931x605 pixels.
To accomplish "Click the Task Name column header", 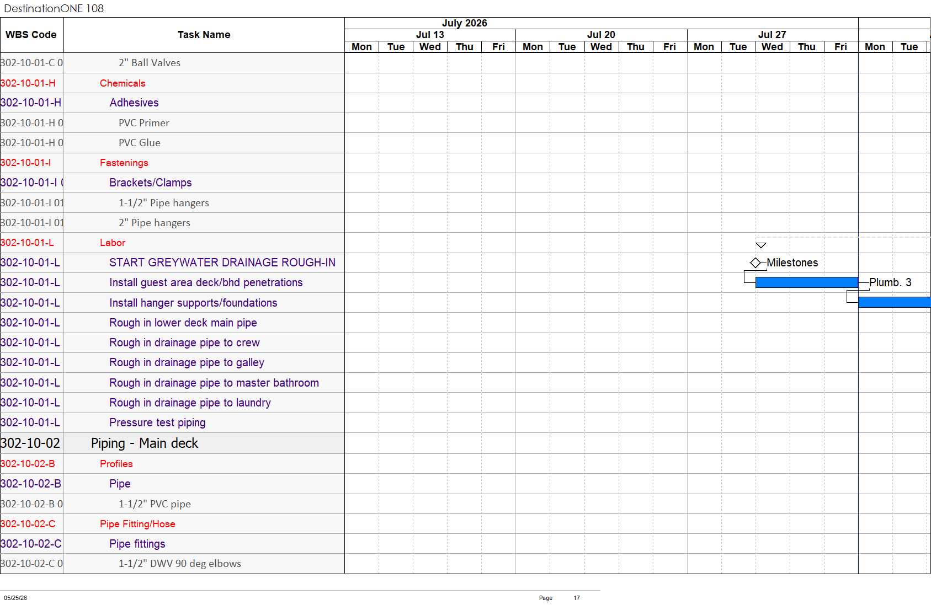I will (204, 35).
